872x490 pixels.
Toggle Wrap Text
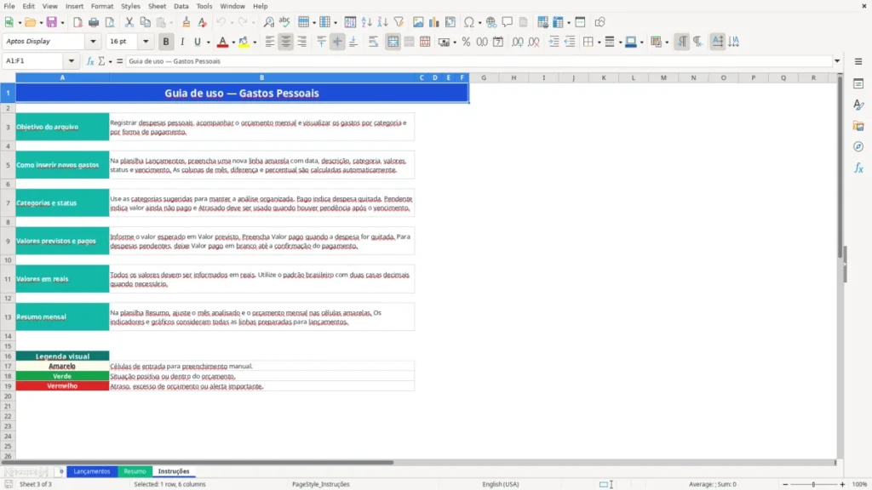click(373, 42)
